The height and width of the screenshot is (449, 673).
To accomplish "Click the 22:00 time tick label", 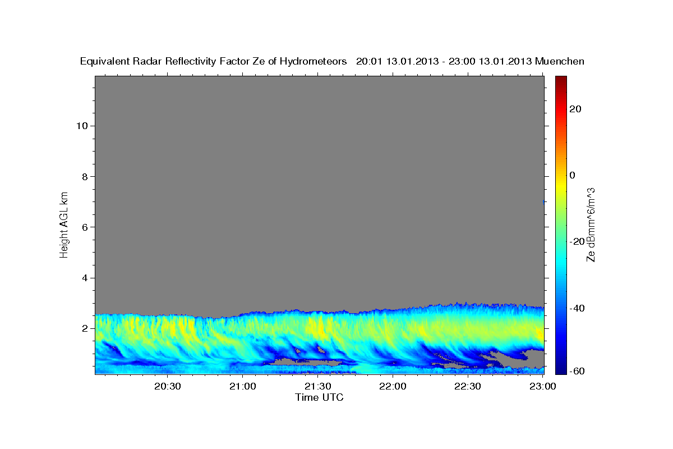I will (x=393, y=386).
